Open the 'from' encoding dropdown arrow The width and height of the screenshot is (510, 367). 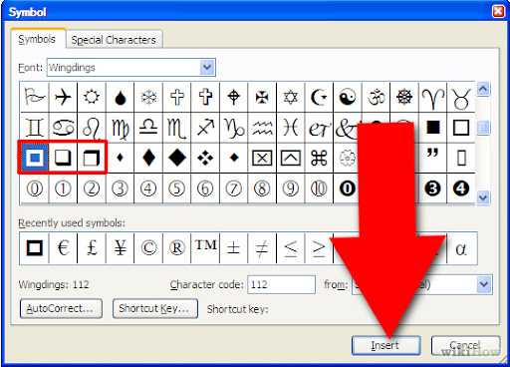[484, 284]
